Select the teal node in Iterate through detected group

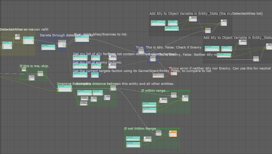coord(48,47)
